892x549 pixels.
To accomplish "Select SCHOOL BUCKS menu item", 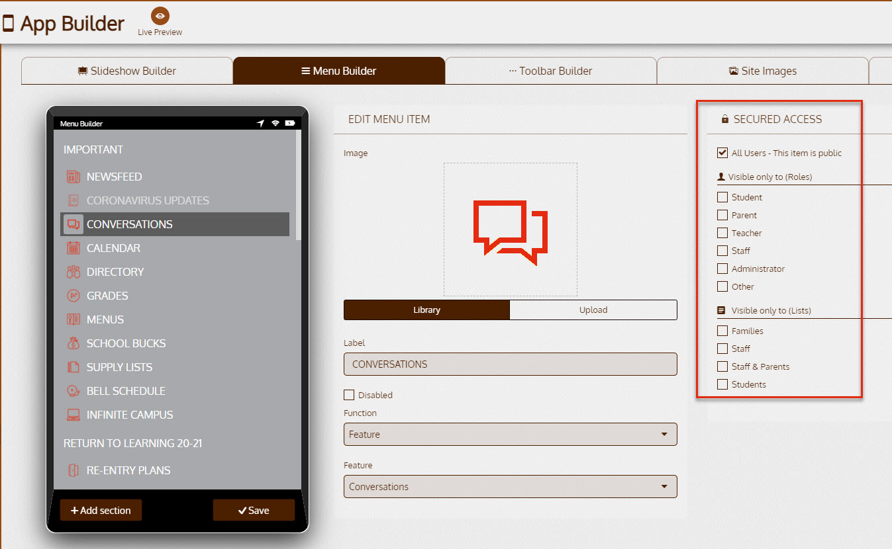I will (x=175, y=343).
